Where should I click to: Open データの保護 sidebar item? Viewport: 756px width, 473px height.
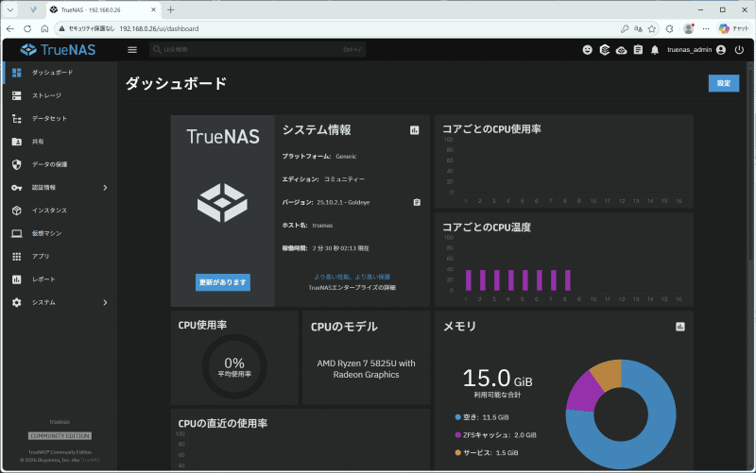60,164
